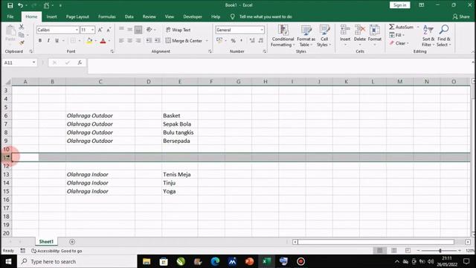Click the Insert Function fx icon

click(x=80, y=63)
